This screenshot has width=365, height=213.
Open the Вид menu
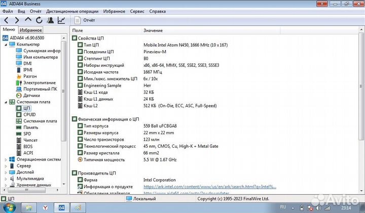pos(21,11)
